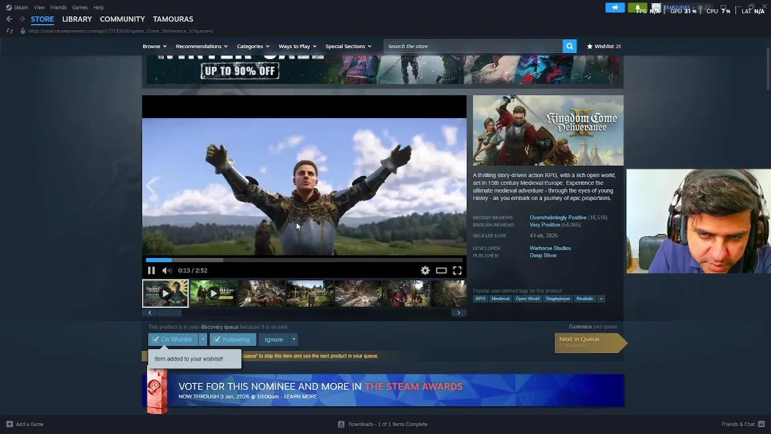Open Warhorse Studios developer link

[x=550, y=248]
